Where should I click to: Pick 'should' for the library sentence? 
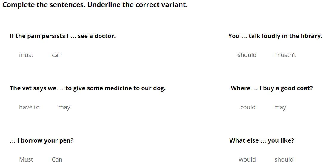coord(247,55)
